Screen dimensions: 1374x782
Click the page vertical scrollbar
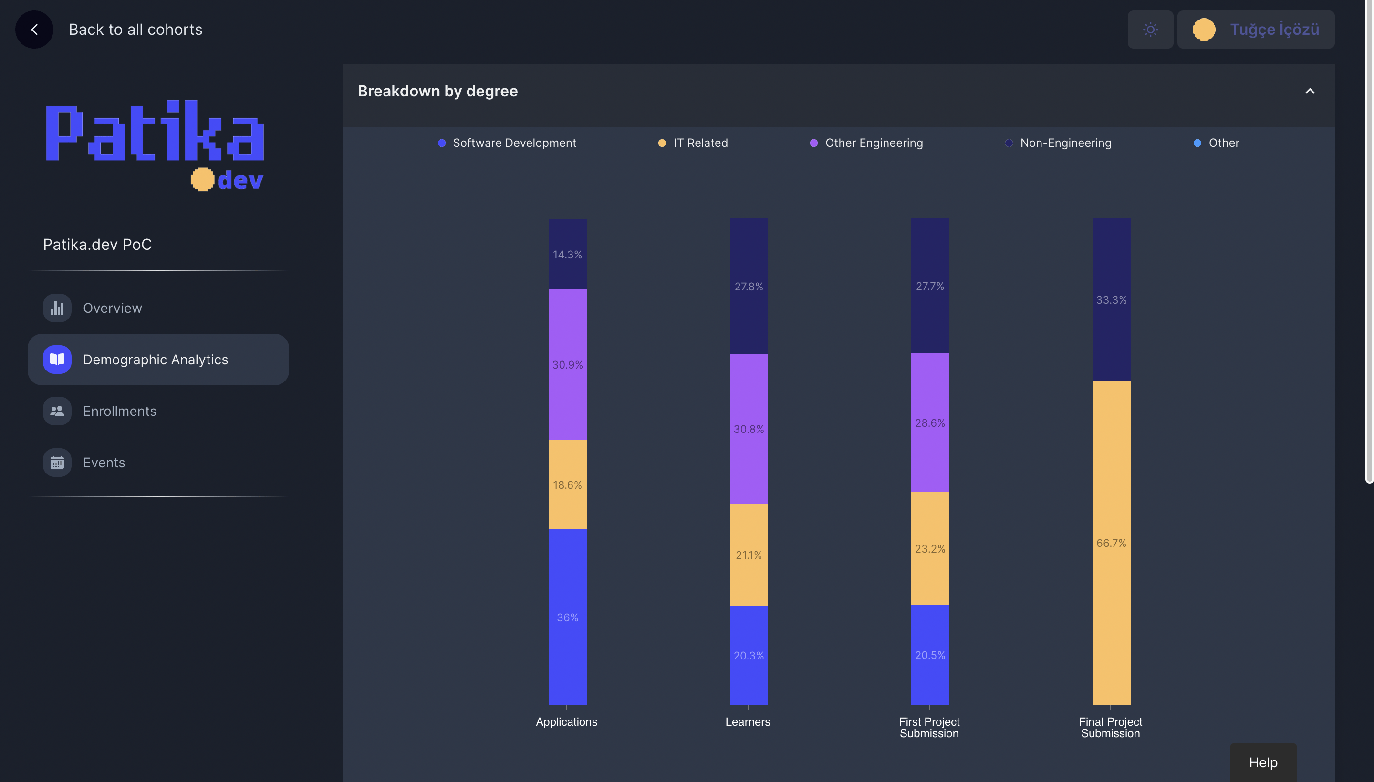pyautogui.click(x=1369, y=242)
